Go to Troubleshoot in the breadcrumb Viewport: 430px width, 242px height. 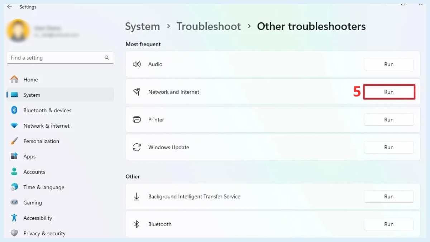pos(209,27)
